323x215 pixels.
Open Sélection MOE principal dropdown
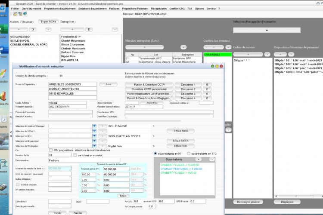[x=94, y=141]
